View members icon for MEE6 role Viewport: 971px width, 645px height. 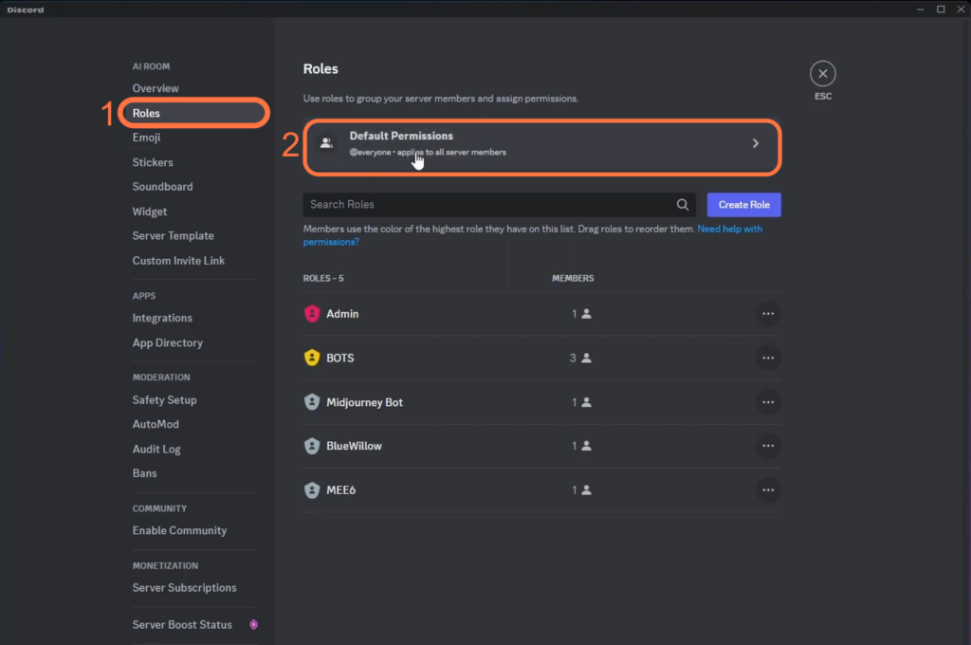(x=586, y=490)
